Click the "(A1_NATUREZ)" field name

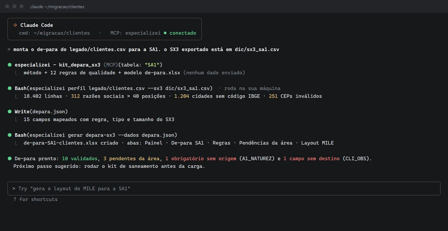[x=257, y=158]
